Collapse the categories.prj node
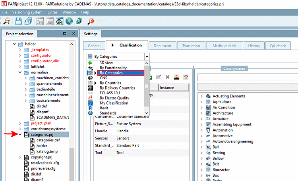Viewport: 298px width, 181px height. (20, 134)
